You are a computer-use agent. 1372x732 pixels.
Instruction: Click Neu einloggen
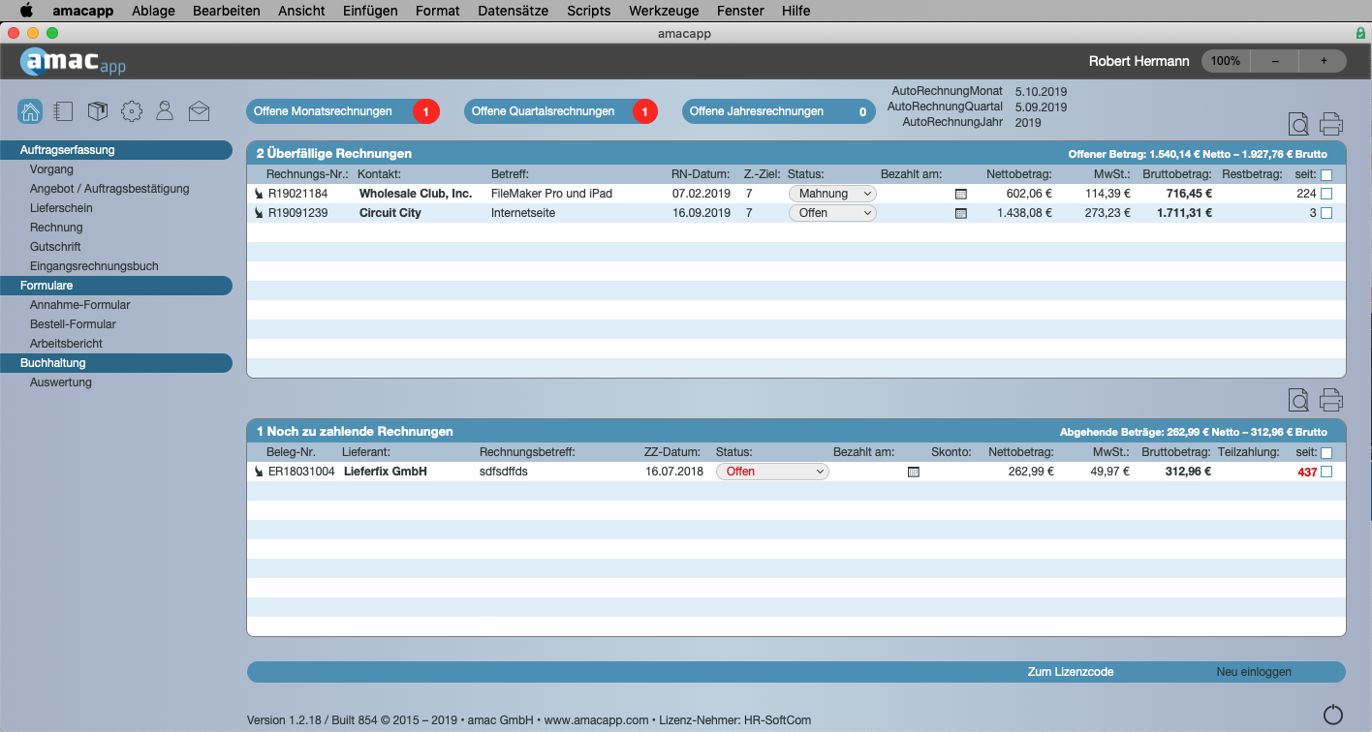(x=1254, y=672)
